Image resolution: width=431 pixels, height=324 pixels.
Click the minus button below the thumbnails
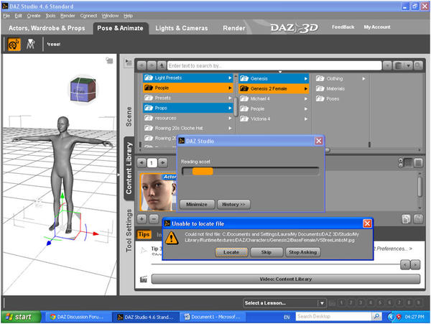click(154, 219)
